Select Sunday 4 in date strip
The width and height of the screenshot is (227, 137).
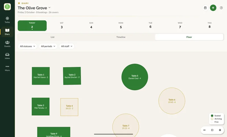click(91, 25)
